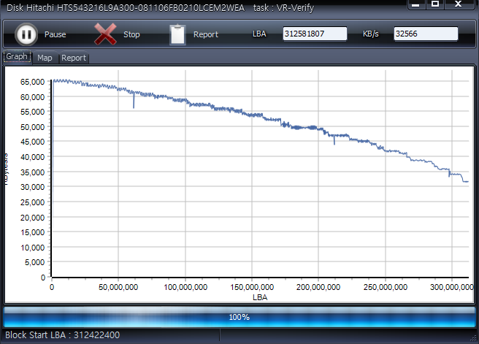This screenshot has width=479, height=344.
Task: Minimize the VR-Verify task window
Action: pos(415,4)
